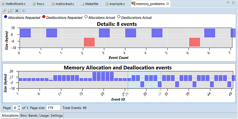Decrease the page number with the down arrow
The height and width of the screenshot is (119, 238).
click(19, 109)
